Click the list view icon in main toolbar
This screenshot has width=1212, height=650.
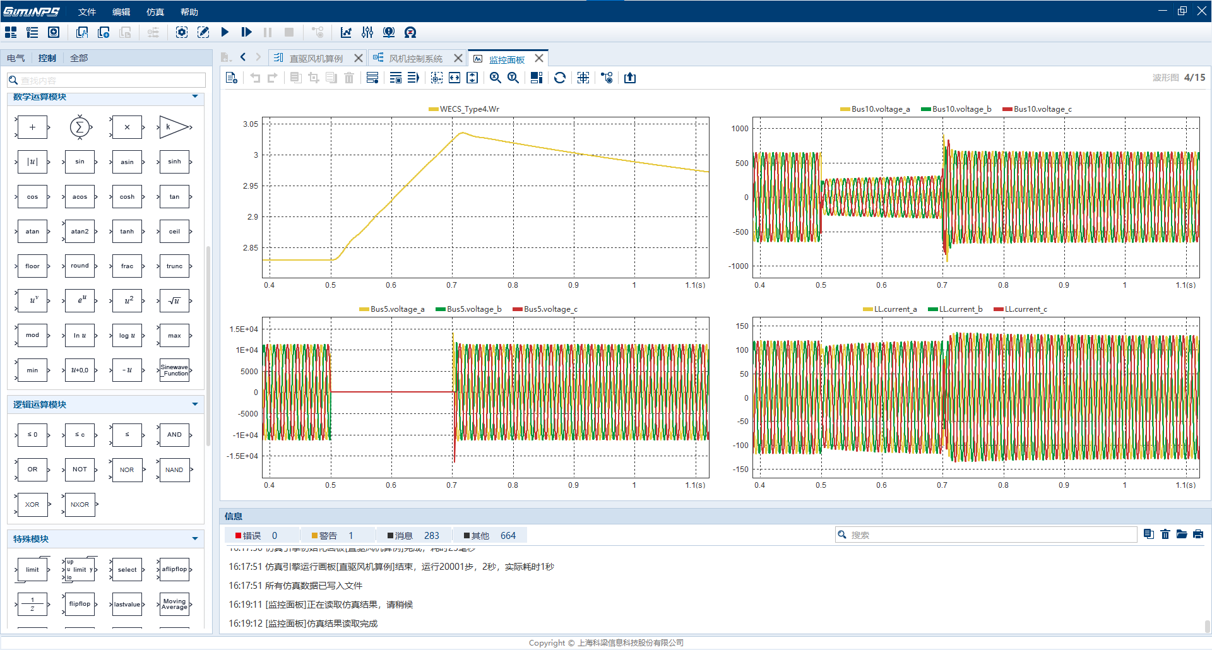point(32,32)
